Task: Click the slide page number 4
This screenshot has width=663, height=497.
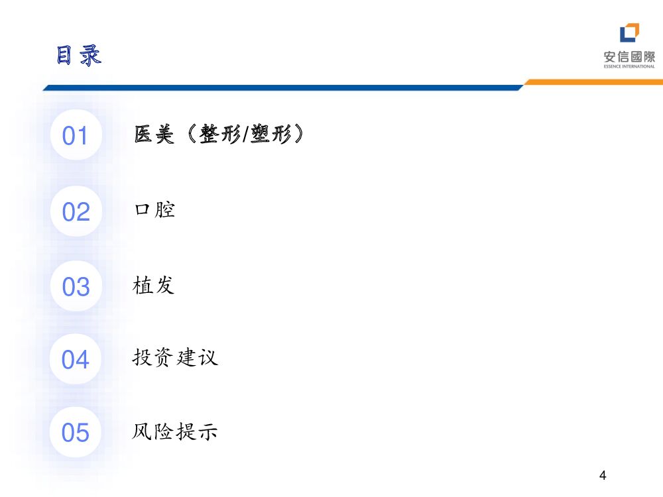Action: click(602, 475)
